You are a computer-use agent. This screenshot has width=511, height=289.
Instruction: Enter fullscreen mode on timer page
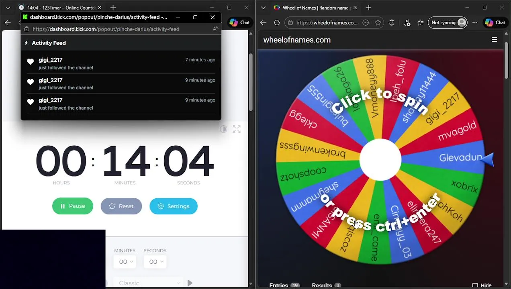coord(237,129)
